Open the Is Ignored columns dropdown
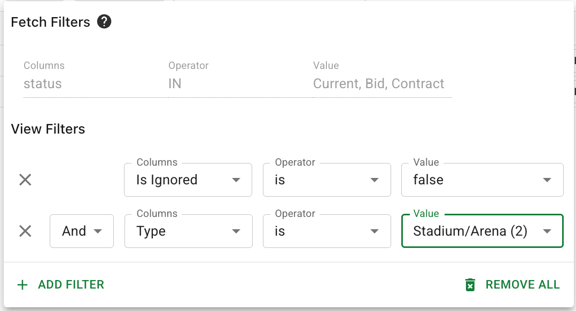This screenshot has width=576, height=311. pyautogui.click(x=188, y=180)
